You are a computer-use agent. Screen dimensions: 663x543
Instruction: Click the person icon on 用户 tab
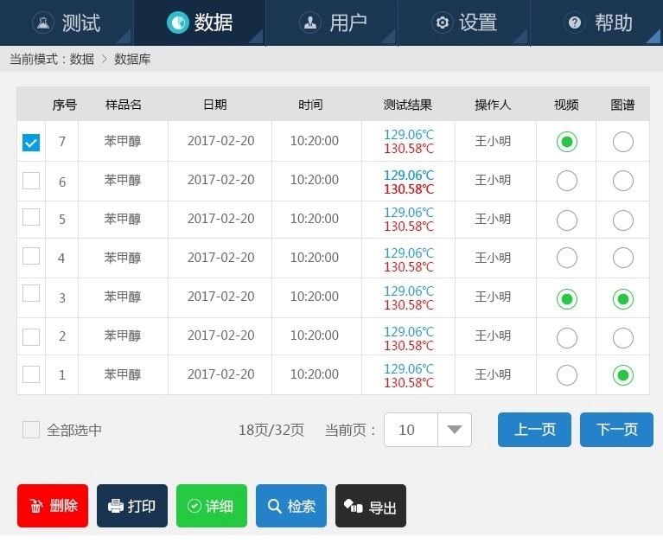[309, 22]
